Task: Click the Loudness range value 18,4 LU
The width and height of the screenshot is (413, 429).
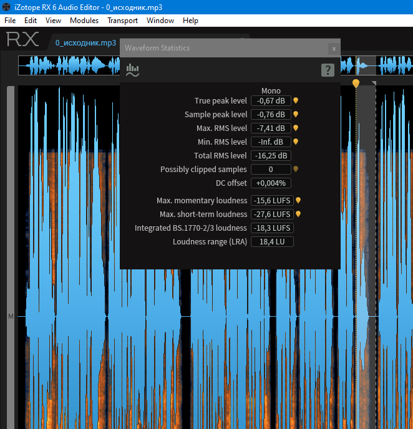Action: point(272,242)
